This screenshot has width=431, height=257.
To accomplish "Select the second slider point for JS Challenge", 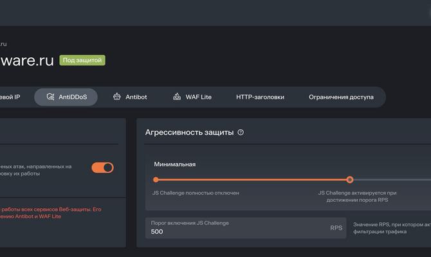I will 350,180.
